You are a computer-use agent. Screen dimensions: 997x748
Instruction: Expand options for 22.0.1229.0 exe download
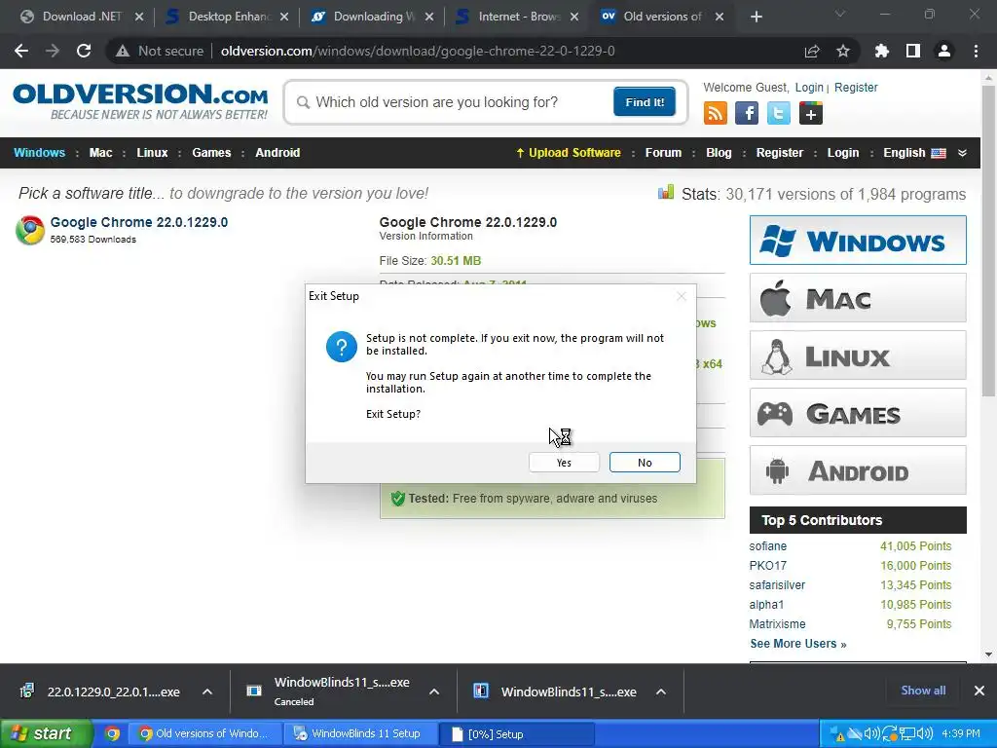pyautogui.click(x=207, y=692)
